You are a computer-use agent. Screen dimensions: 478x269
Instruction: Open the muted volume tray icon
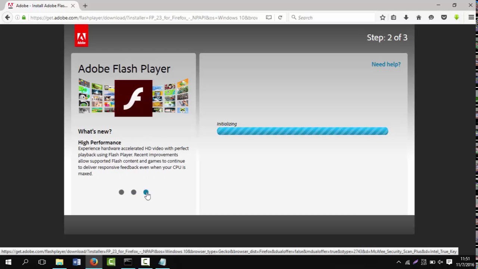click(441, 262)
